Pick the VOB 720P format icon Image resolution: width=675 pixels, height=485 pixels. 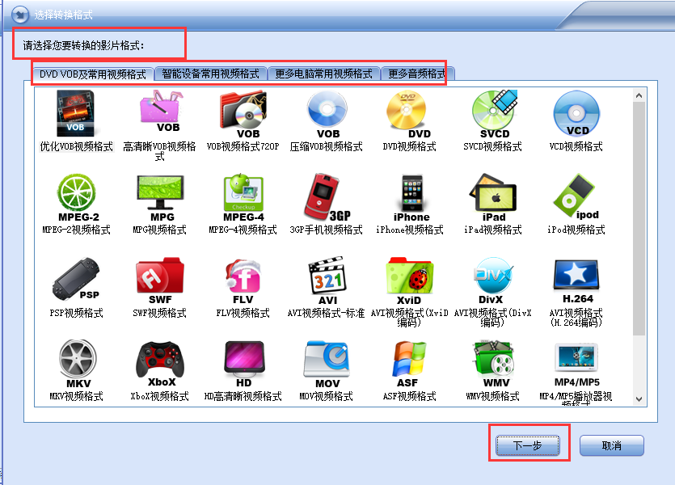pos(243,114)
